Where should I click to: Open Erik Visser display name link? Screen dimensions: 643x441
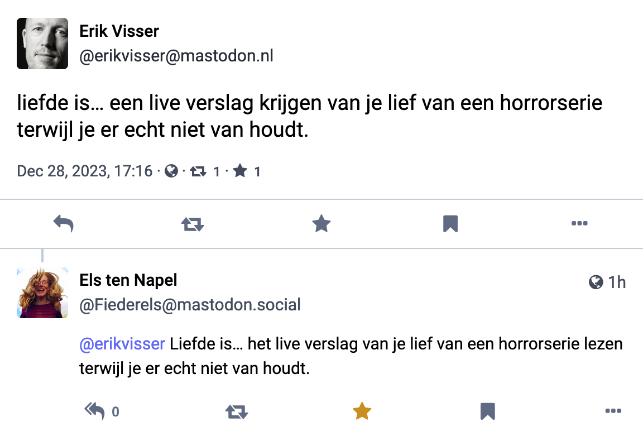[119, 31]
